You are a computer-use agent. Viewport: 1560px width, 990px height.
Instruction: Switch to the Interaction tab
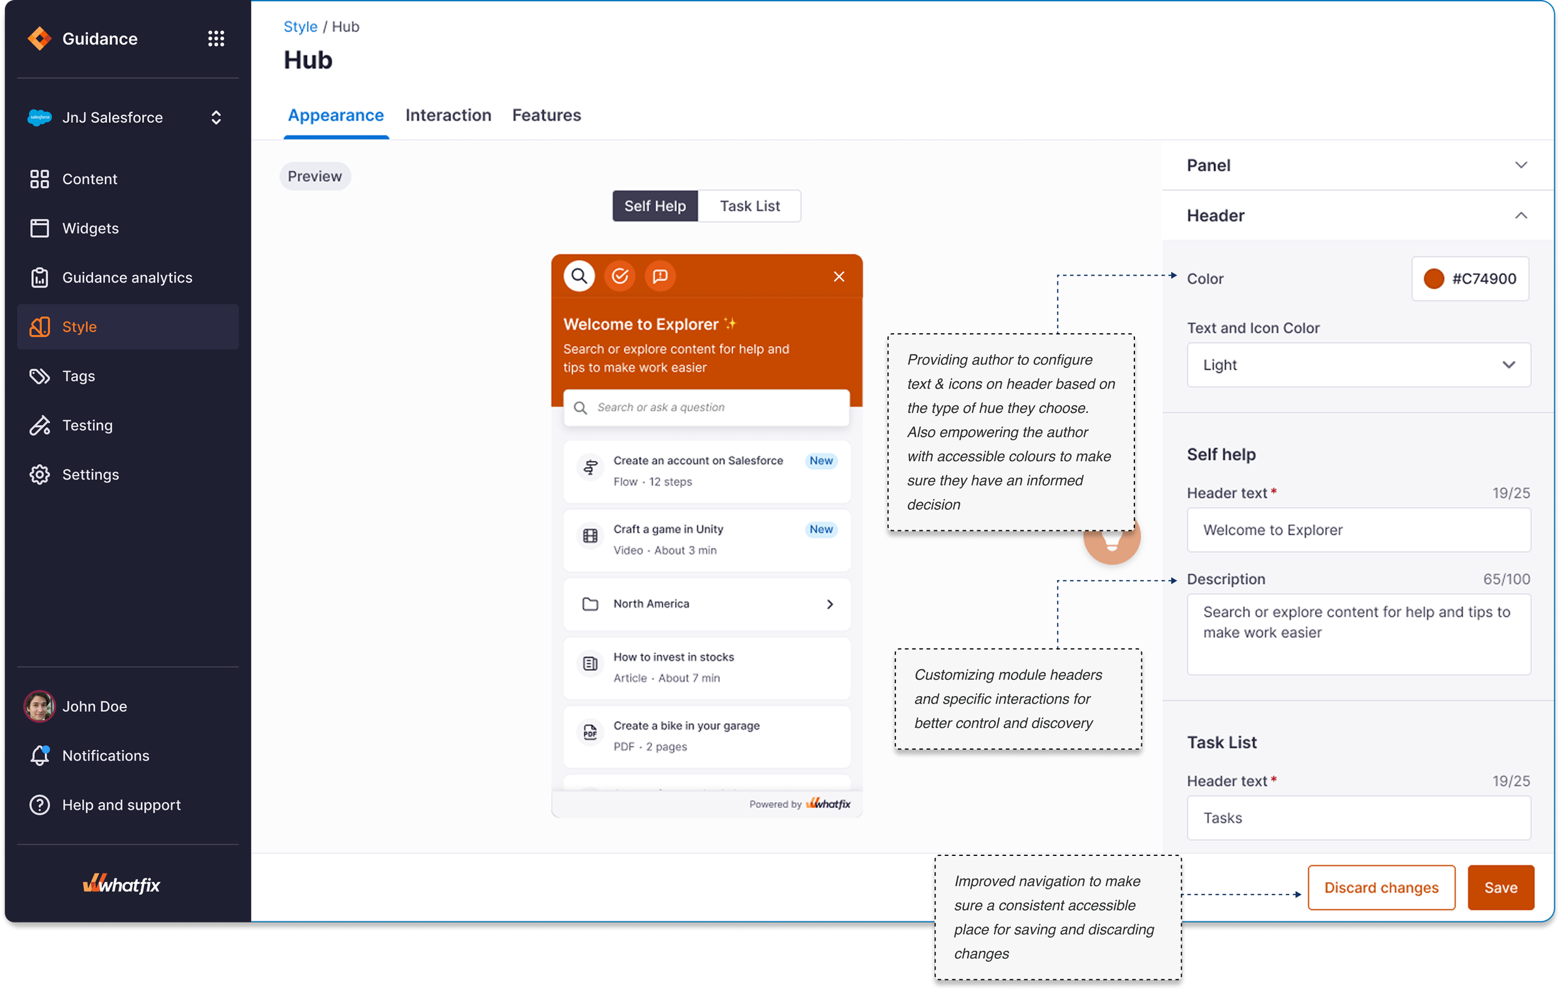pos(448,115)
